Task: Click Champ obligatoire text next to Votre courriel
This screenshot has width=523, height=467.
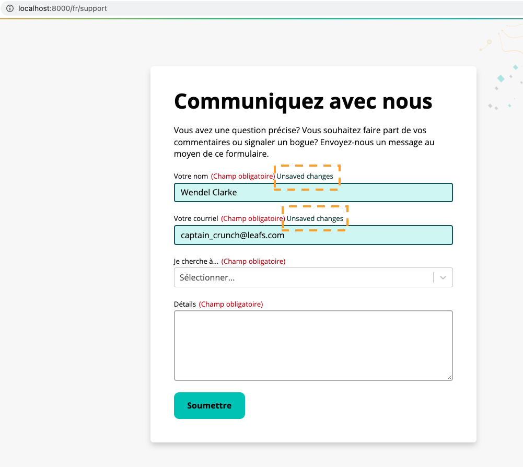Action: point(253,218)
